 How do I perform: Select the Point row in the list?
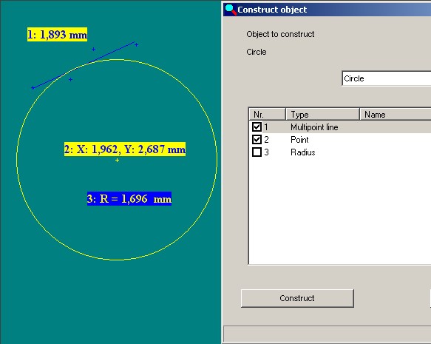[x=340, y=140]
